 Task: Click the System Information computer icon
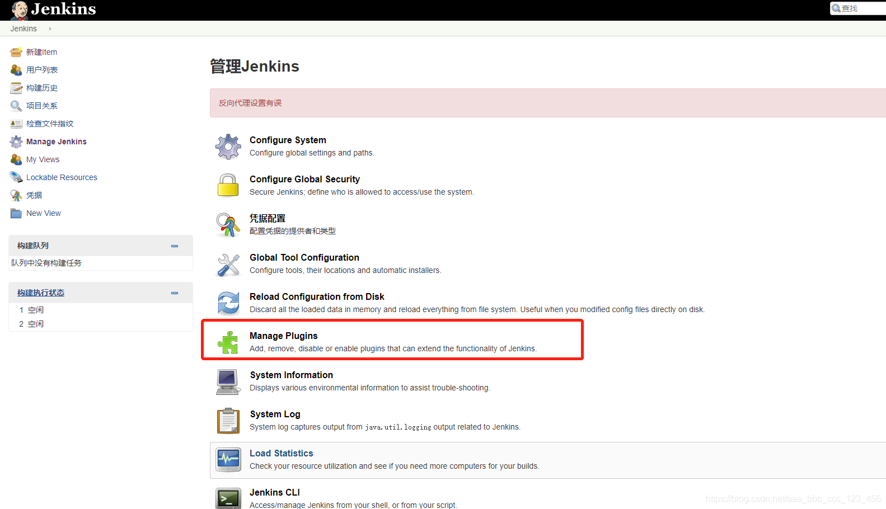[228, 381]
